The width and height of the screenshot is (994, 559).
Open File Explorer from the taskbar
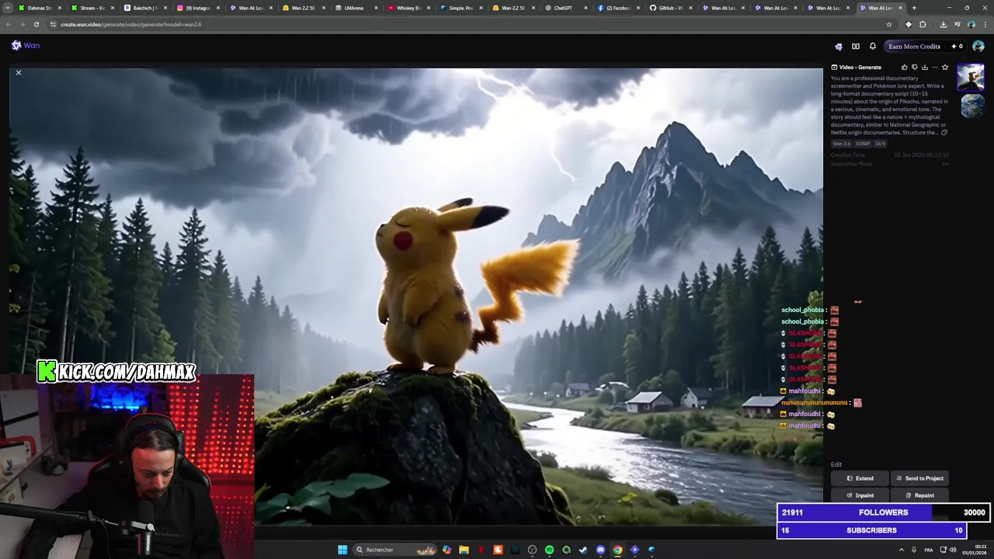464,550
